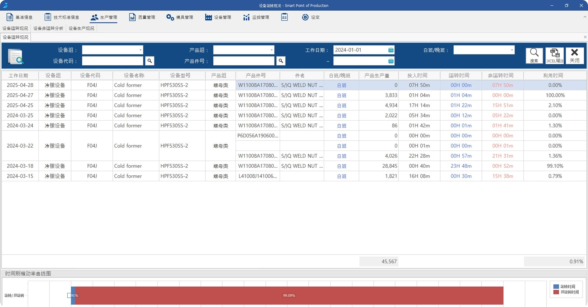Export the table with the EXCEL输出 button
Screen dimensions: 588x307
click(554, 55)
